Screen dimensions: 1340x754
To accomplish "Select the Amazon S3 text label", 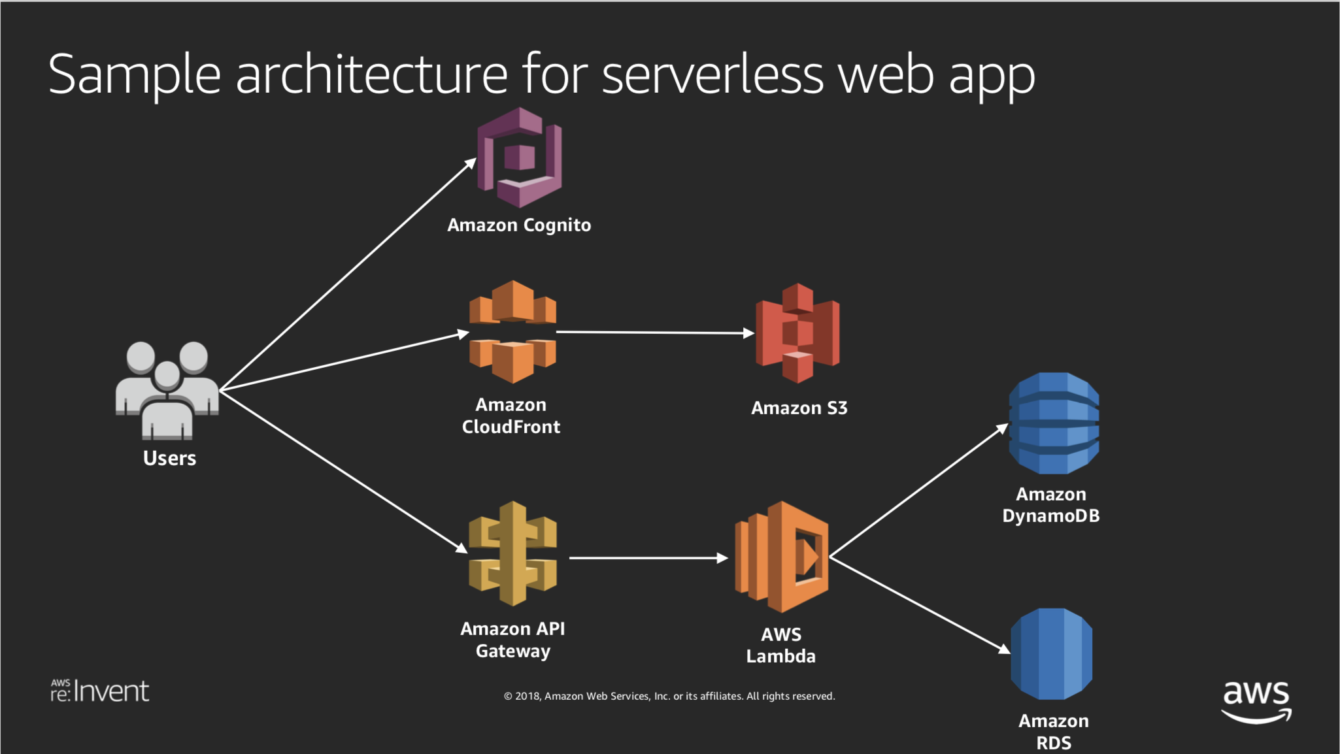I will coord(799,408).
